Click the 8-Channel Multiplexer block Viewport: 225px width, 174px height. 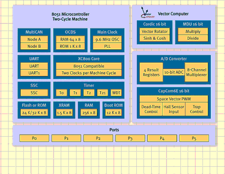click(196, 72)
